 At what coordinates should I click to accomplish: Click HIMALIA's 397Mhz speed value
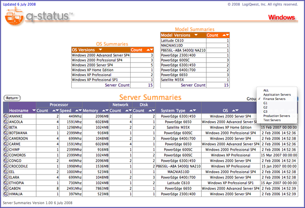coord(75,194)
